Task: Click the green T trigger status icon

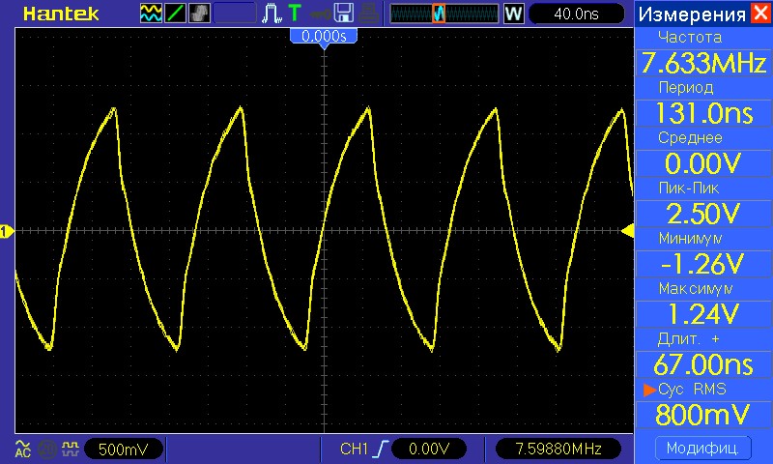Action: [295, 14]
